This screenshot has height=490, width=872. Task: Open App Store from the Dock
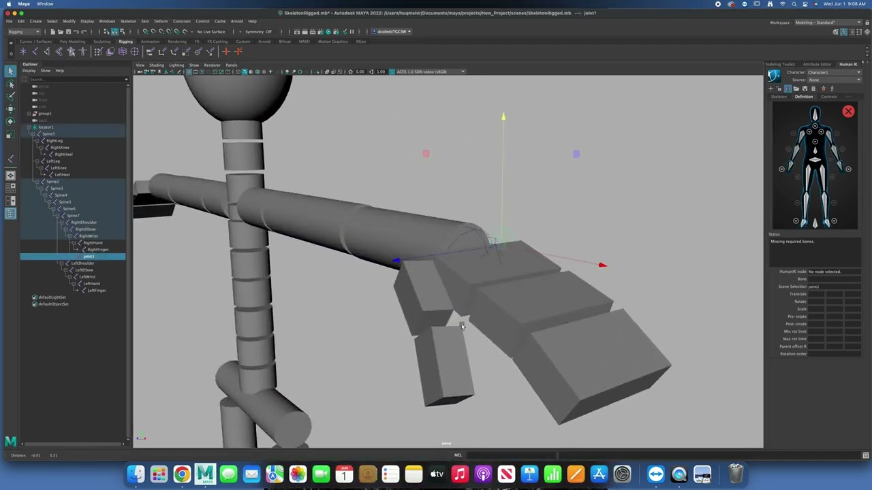[599, 474]
